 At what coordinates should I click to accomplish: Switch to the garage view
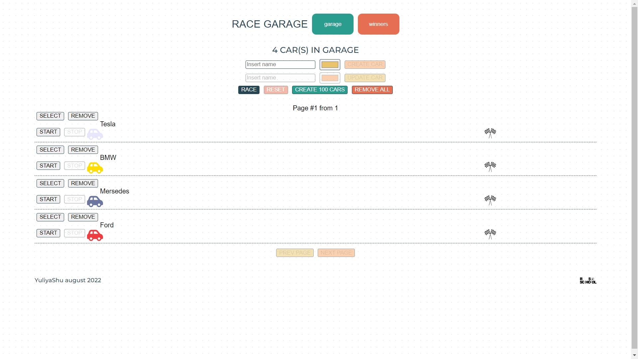[333, 24]
